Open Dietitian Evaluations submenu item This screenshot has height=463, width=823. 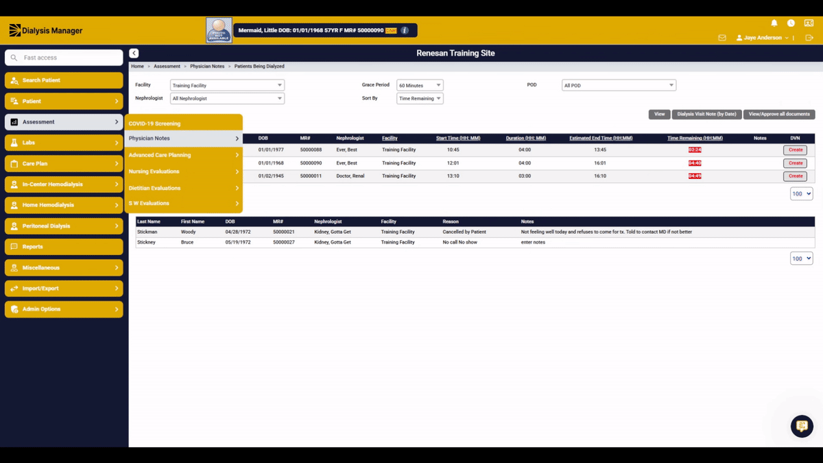click(x=183, y=188)
